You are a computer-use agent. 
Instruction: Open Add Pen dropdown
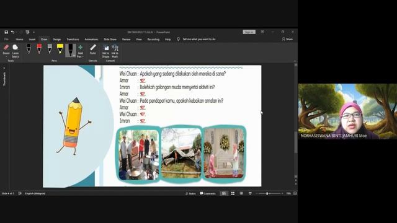click(x=80, y=51)
